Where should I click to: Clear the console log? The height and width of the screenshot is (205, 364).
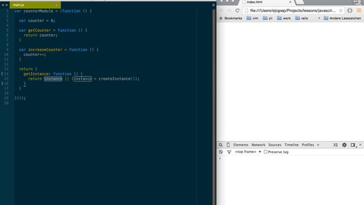point(221,152)
